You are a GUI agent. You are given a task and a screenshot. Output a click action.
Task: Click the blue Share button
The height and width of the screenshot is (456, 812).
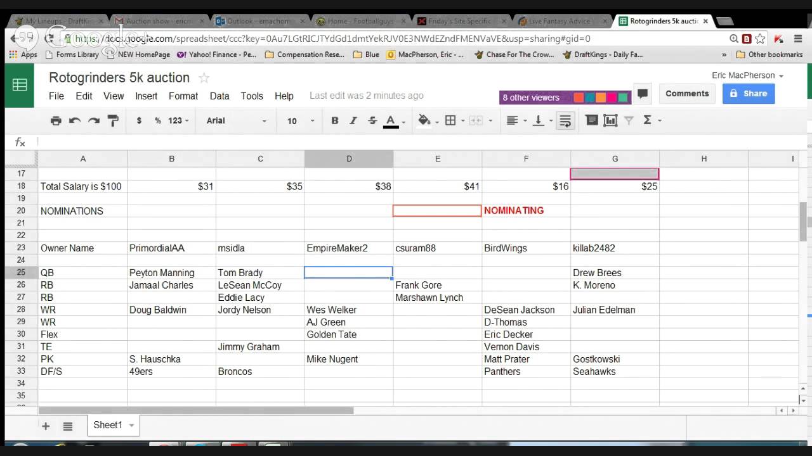pos(749,94)
